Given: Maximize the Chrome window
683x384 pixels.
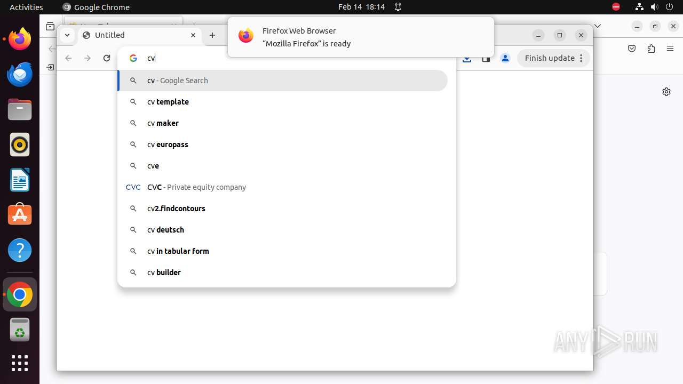Looking at the screenshot, I should 560,35.
